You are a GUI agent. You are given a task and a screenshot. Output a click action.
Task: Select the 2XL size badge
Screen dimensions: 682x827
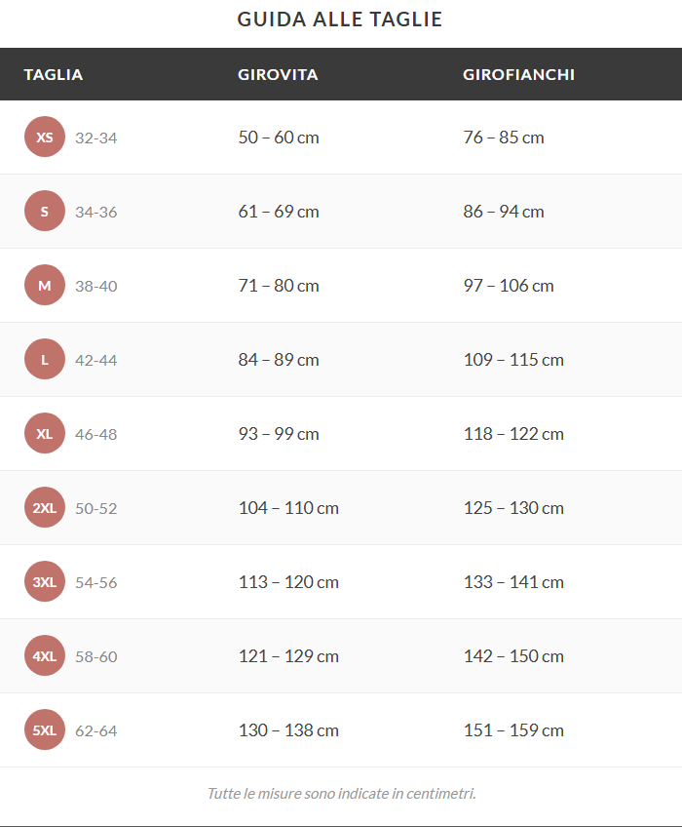point(45,507)
